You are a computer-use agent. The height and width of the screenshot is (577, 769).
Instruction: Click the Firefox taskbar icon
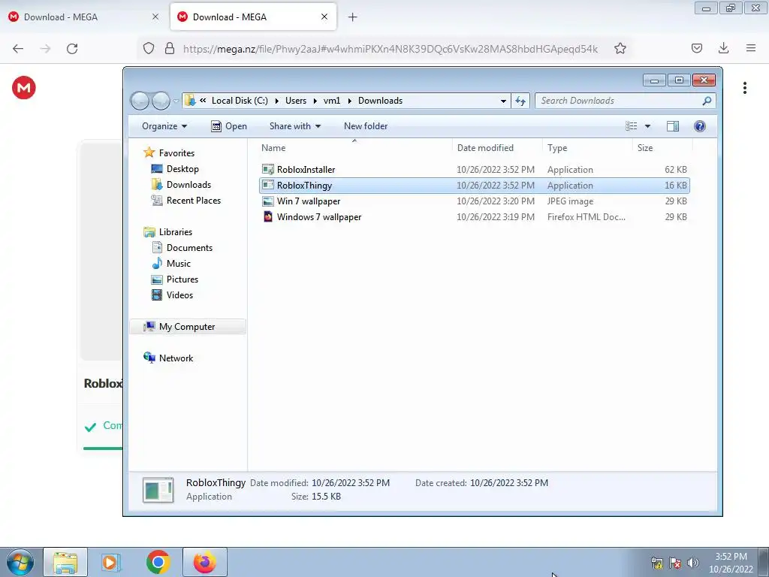[204, 562]
